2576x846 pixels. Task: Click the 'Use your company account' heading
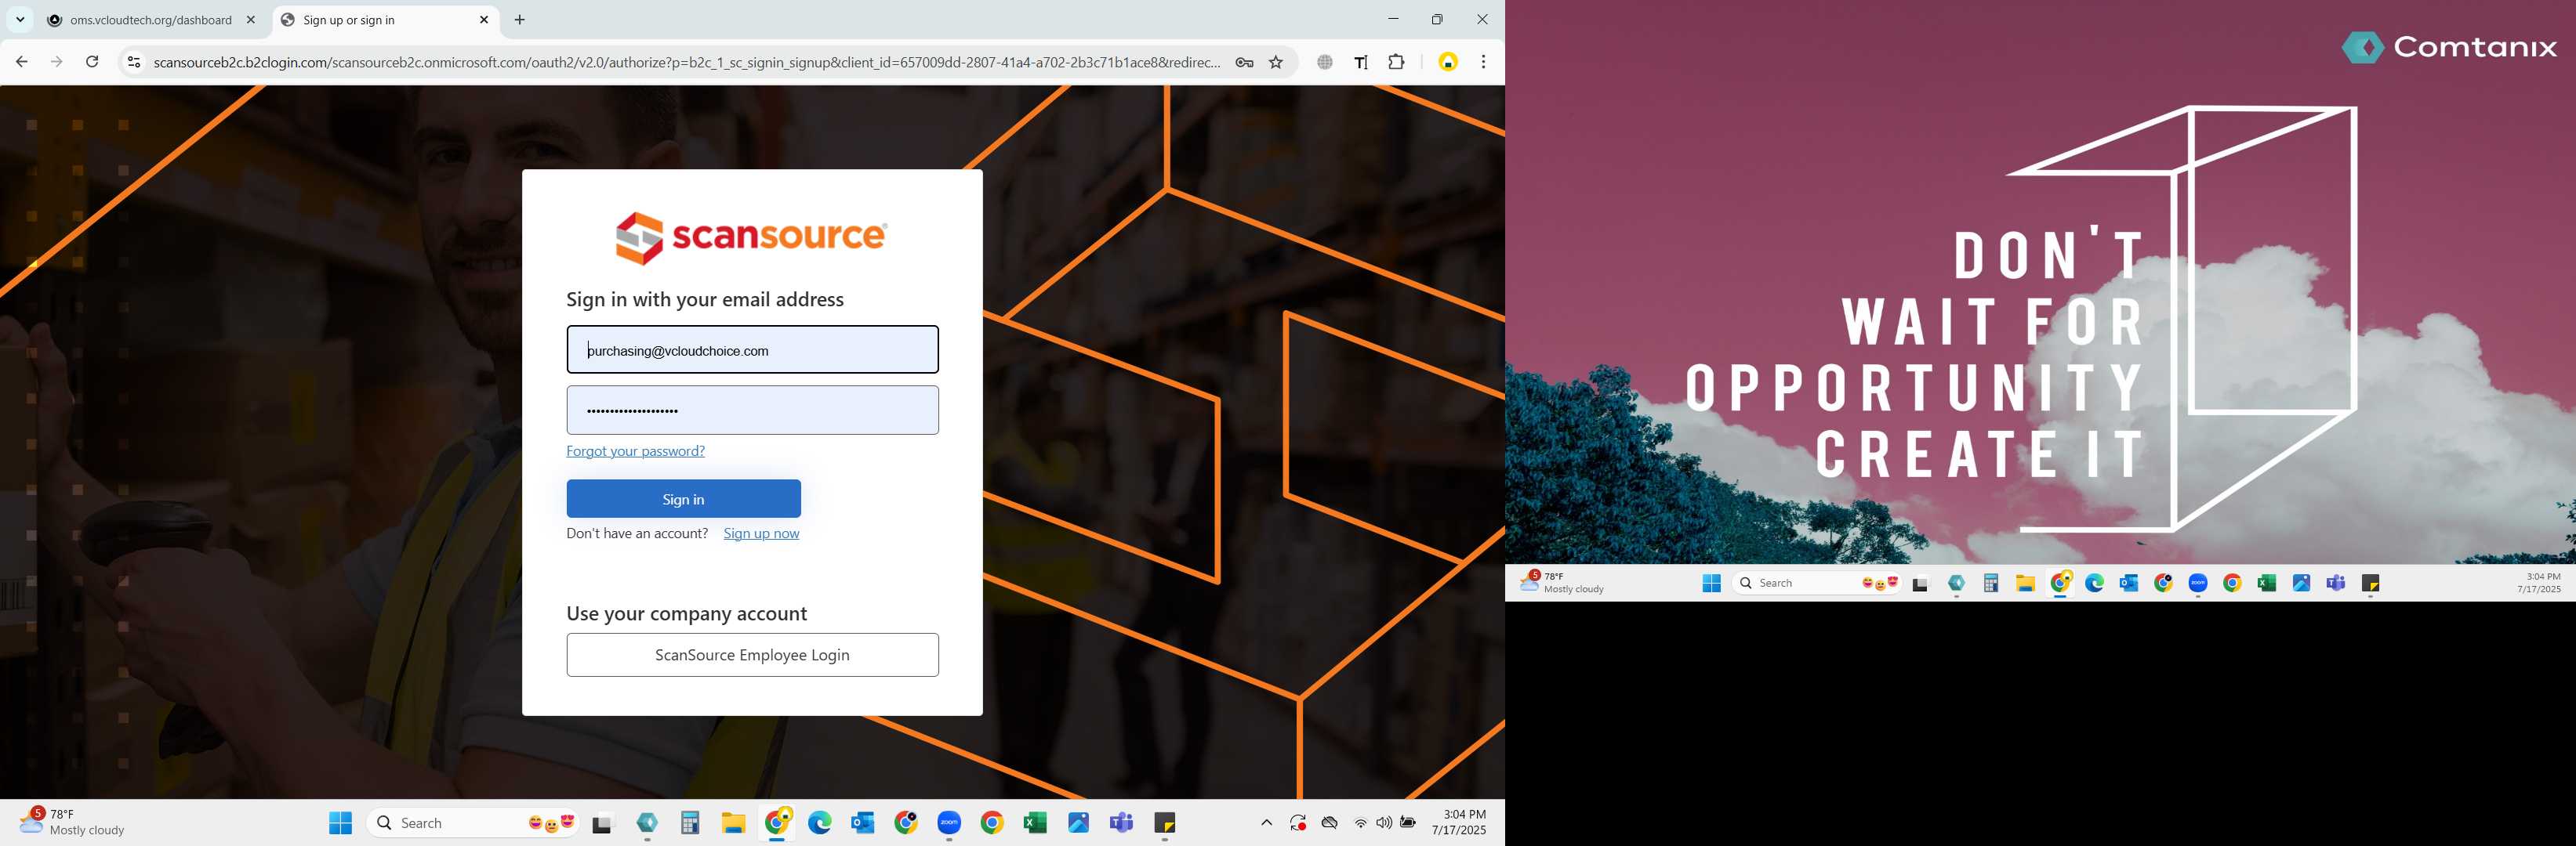(x=686, y=613)
